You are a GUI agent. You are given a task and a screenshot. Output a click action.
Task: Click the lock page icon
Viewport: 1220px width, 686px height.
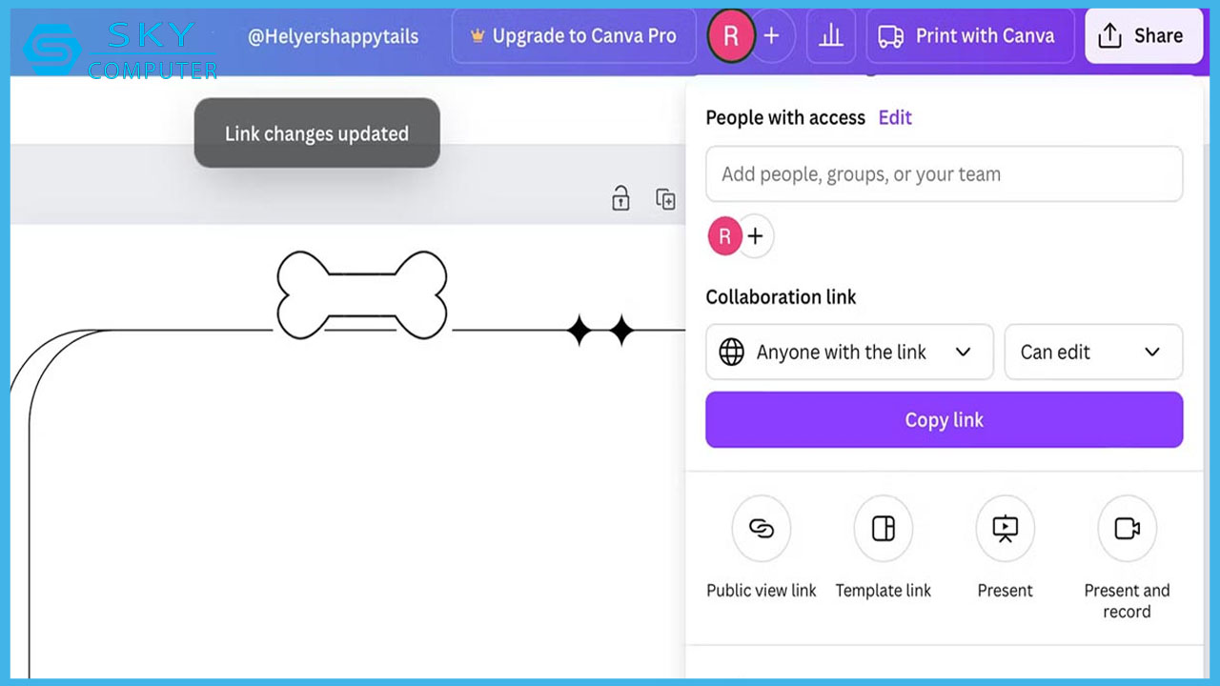tap(620, 199)
